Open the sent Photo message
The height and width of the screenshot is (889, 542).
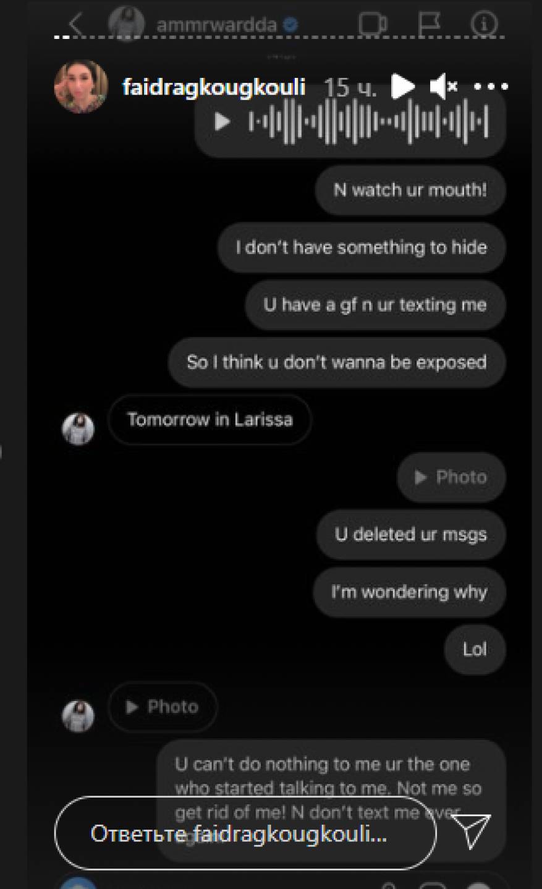click(x=451, y=477)
